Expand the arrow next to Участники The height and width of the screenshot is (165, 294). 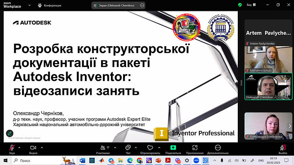tap(115, 148)
